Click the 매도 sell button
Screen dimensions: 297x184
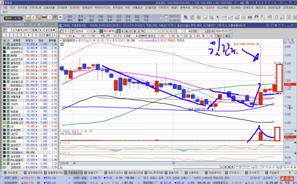click(x=228, y=36)
